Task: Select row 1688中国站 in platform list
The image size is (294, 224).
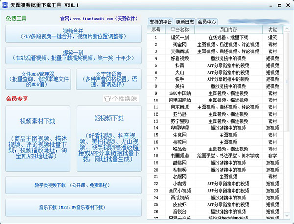Action: tap(215, 93)
